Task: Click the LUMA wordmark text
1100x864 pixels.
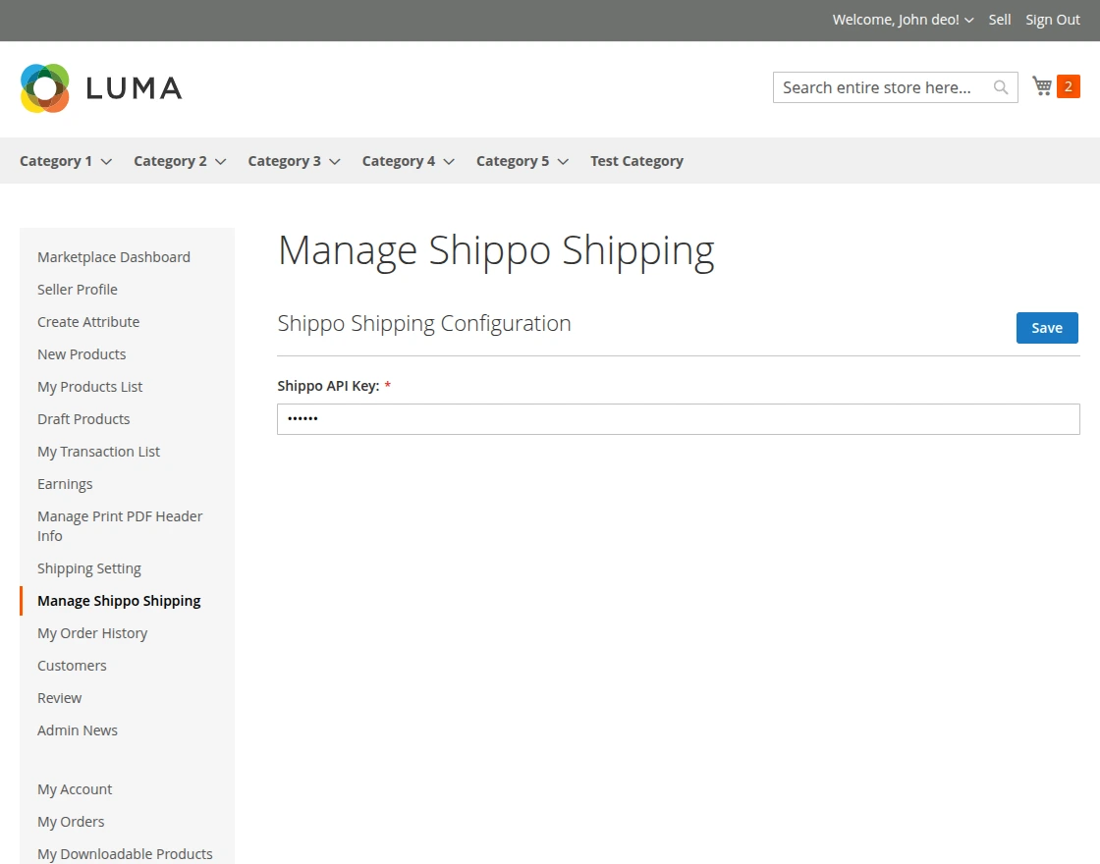Action: click(x=134, y=88)
